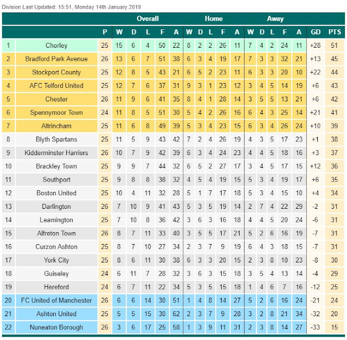Click Guiseley's points value 29
The height and width of the screenshot is (340, 347).
tap(334, 274)
